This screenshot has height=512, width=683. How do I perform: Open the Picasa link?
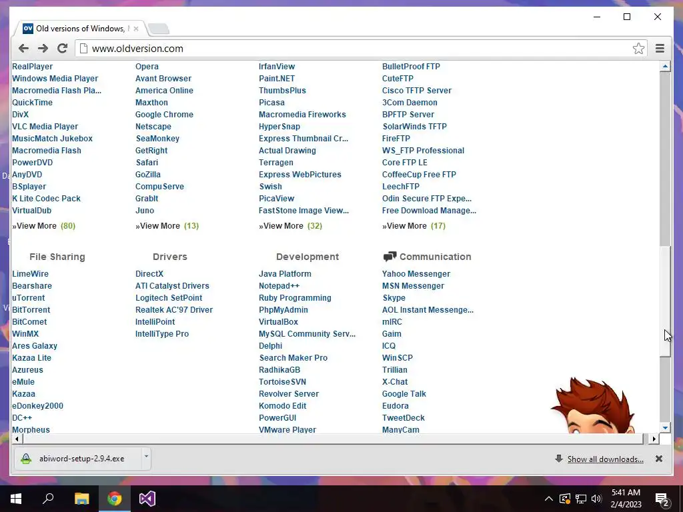pos(271,102)
